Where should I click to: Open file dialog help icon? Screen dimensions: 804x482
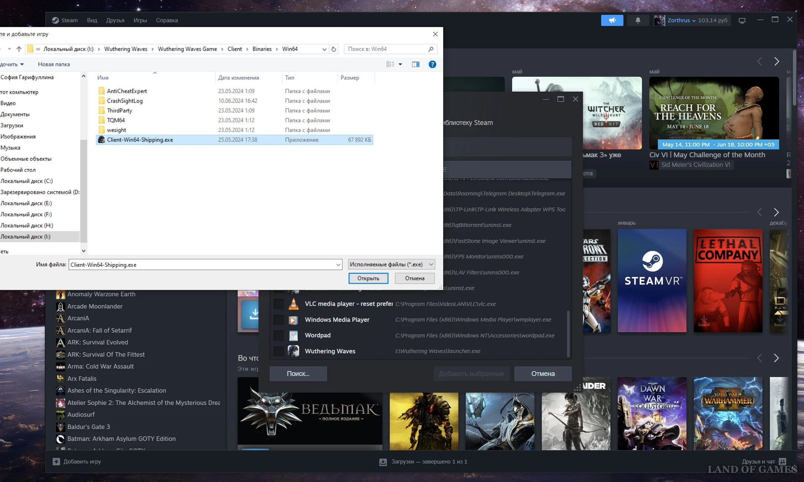[x=432, y=64]
